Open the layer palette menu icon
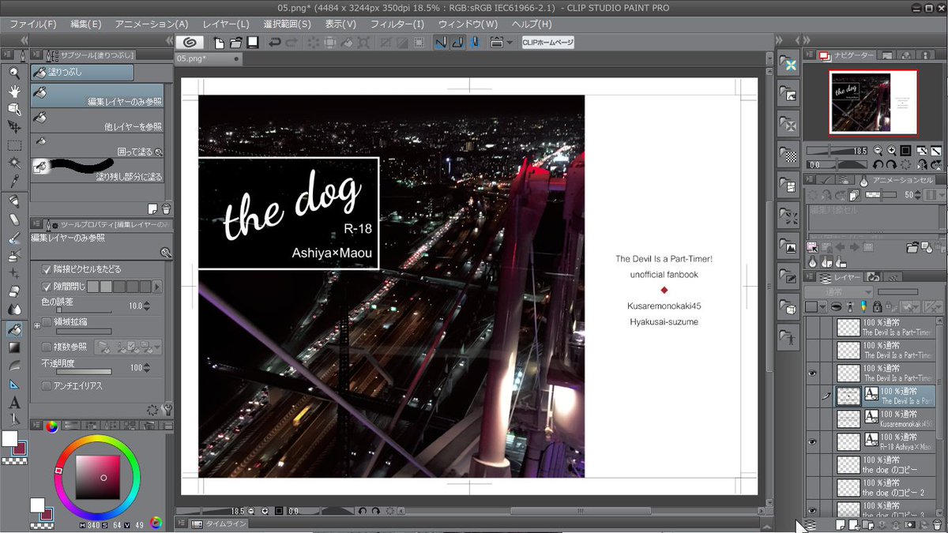Image resolution: width=948 pixels, height=533 pixels. [x=810, y=277]
